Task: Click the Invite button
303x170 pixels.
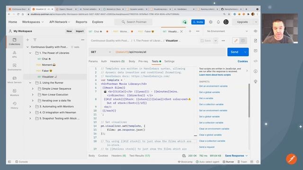Action: (198, 22)
